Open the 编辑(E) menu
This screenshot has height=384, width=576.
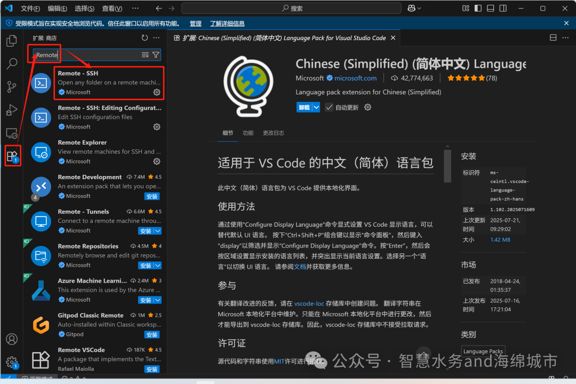pos(57,8)
